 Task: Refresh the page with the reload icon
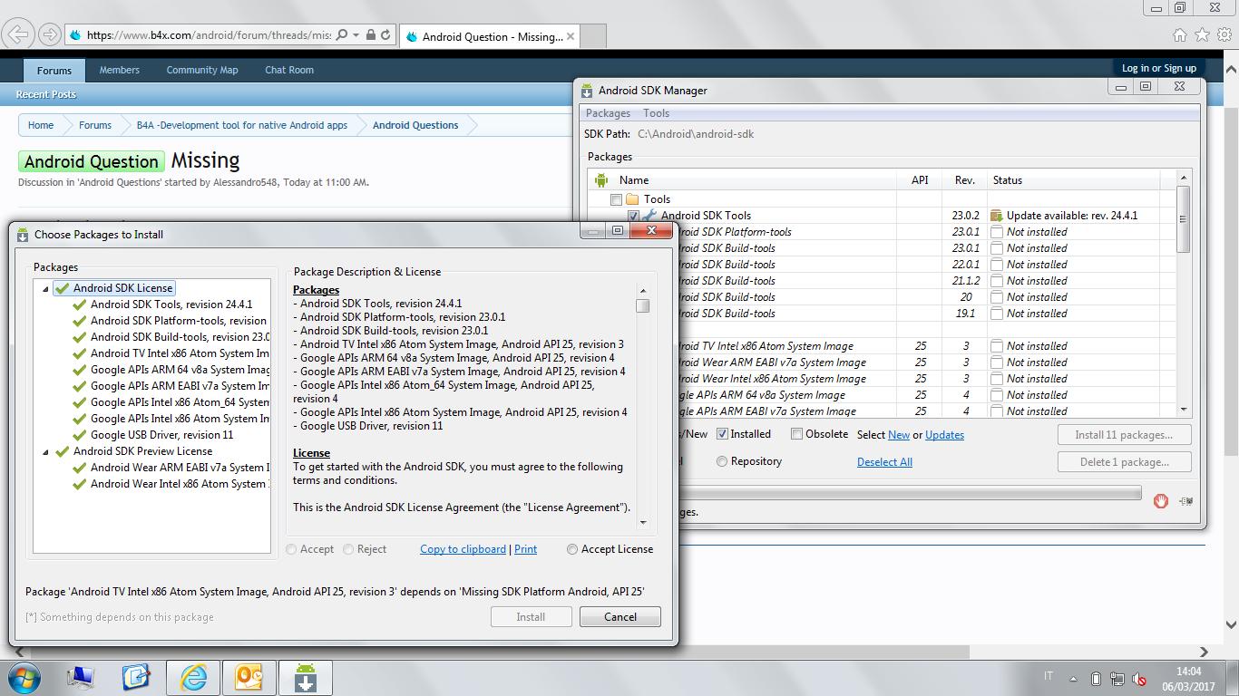click(x=385, y=35)
